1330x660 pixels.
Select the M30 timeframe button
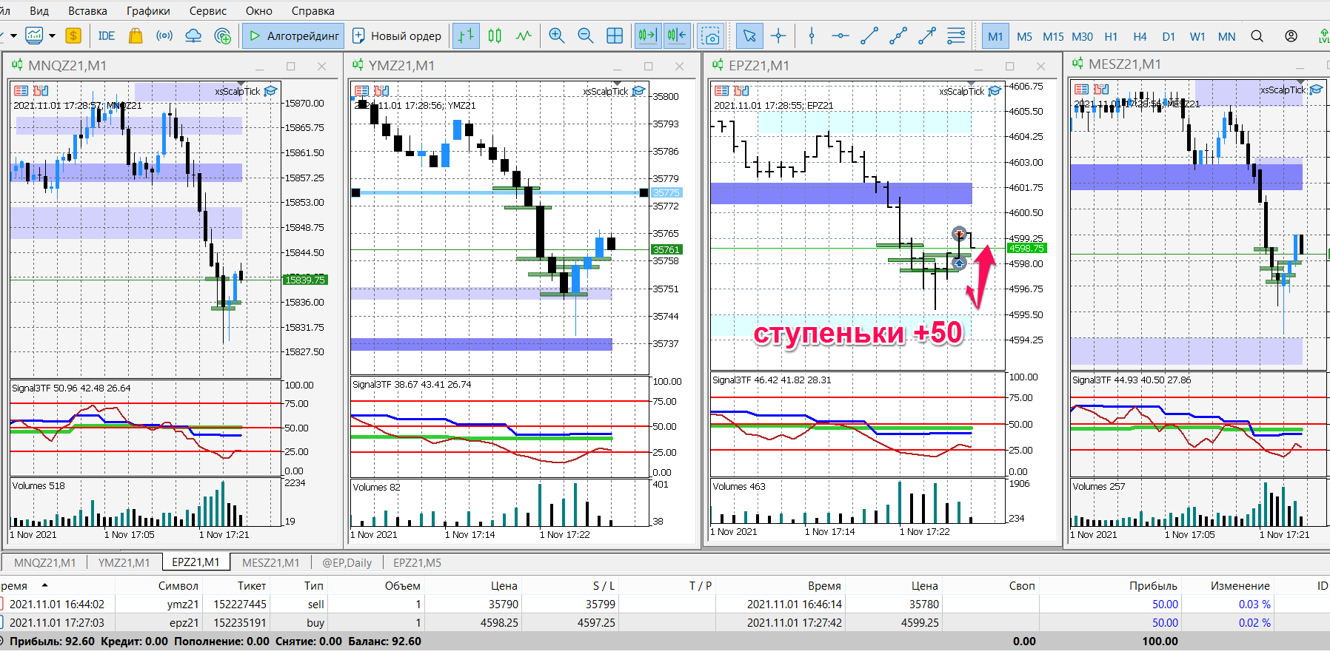1082,36
